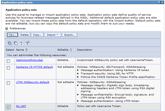Click the bold 'Application policy sets' heading
The height and width of the screenshot is (111, 165).
click(21, 10)
